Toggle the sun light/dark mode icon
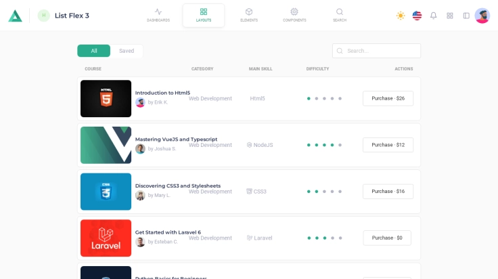The image size is (498, 279). point(401,16)
